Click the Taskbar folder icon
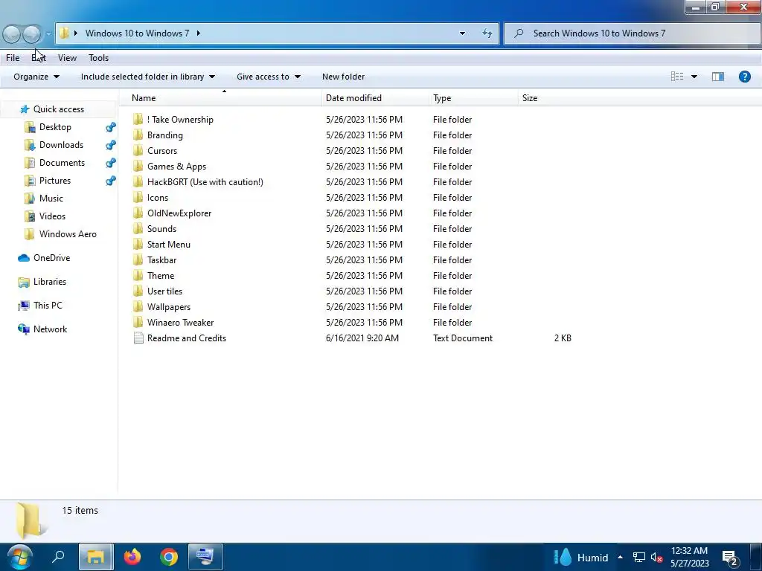The height and width of the screenshot is (571, 762). click(x=138, y=259)
